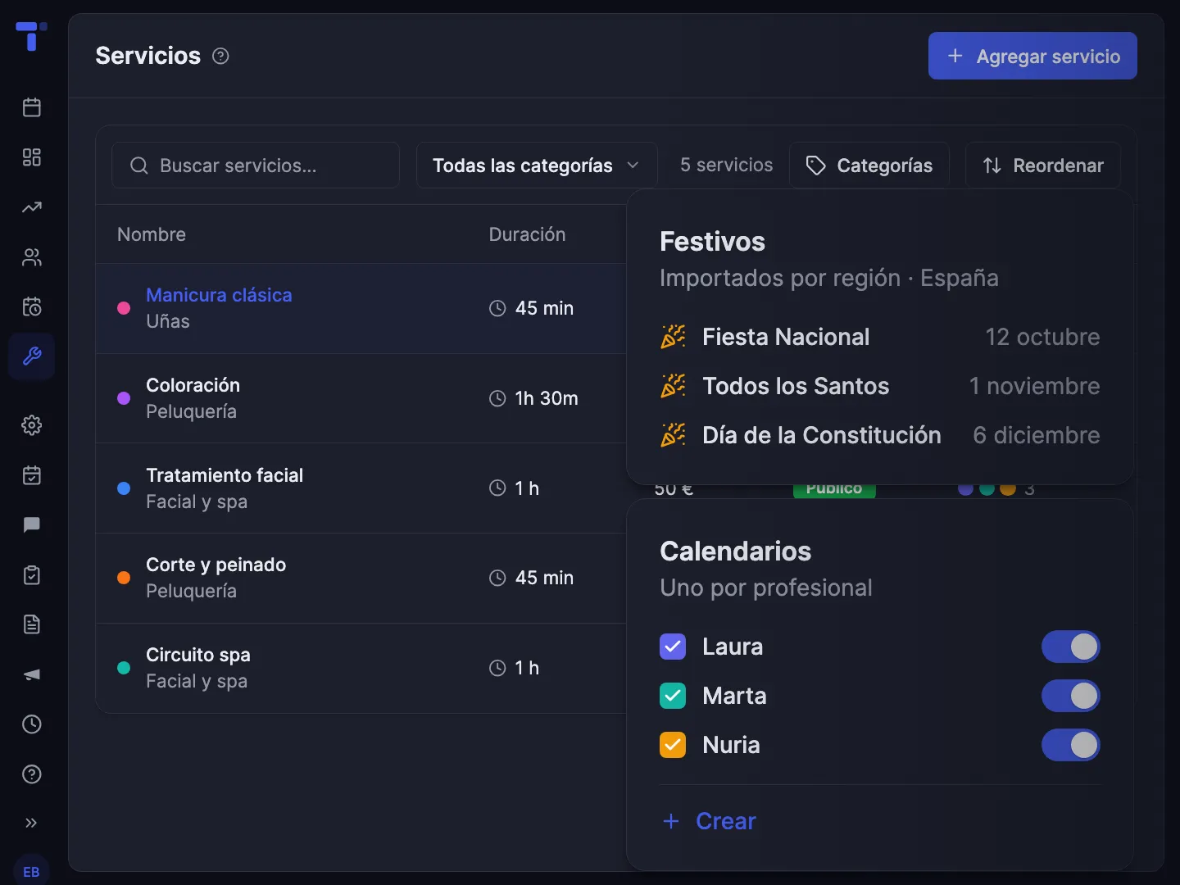The width and height of the screenshot is (1180, 885).
Task: Click the 1h 30m duration value
Action: click(547, 398)
